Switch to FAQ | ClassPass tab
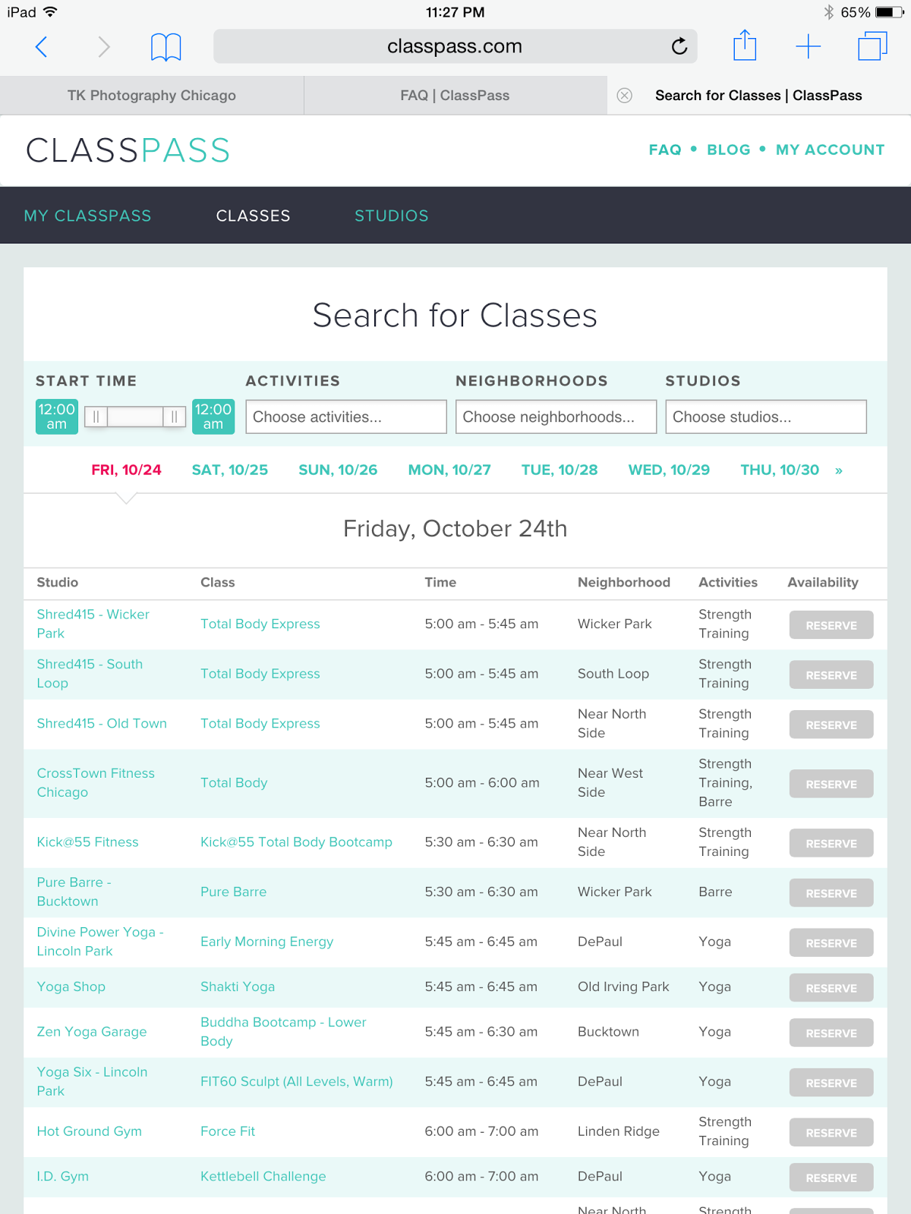Screen dimensions: 911x1214 (x=455, y=96)
